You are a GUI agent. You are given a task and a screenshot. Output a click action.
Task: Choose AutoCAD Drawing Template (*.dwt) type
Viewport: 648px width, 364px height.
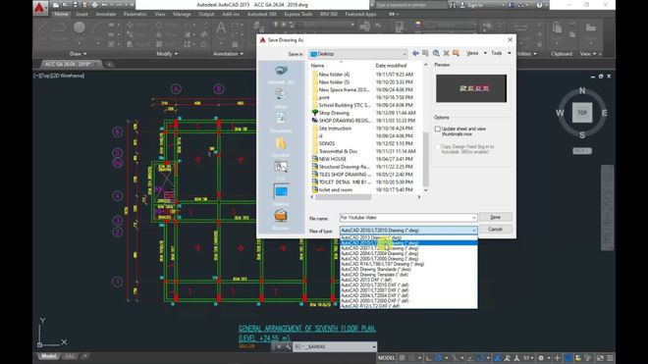coord(408,275)
